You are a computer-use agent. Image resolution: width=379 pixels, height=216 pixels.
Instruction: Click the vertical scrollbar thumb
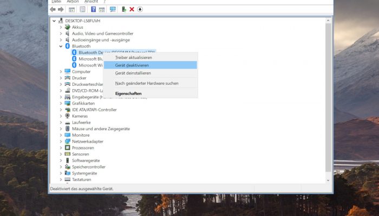pos(328,98)
